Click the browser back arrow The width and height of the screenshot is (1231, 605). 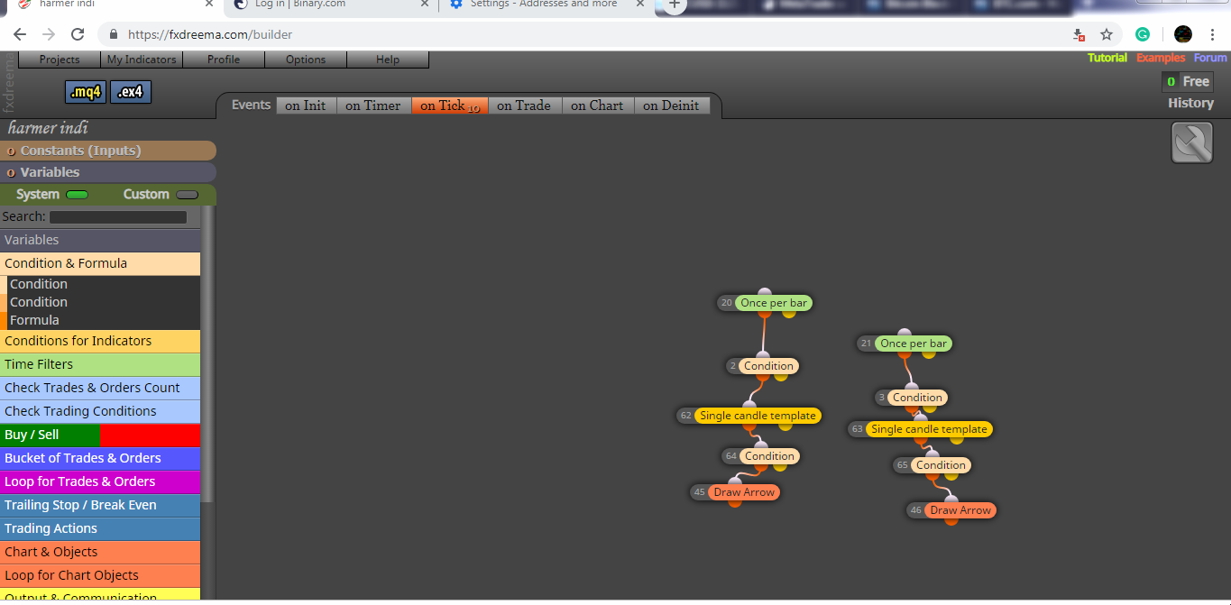click(20, 34)
